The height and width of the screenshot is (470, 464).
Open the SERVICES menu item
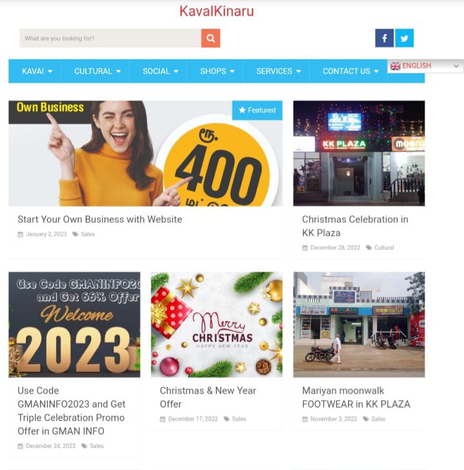click(278, 71)
